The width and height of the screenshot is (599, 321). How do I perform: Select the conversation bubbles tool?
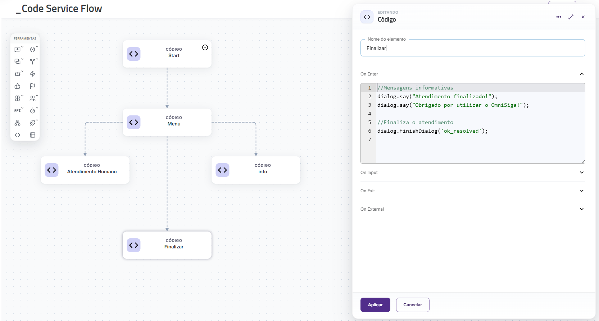tap(18, 61)
